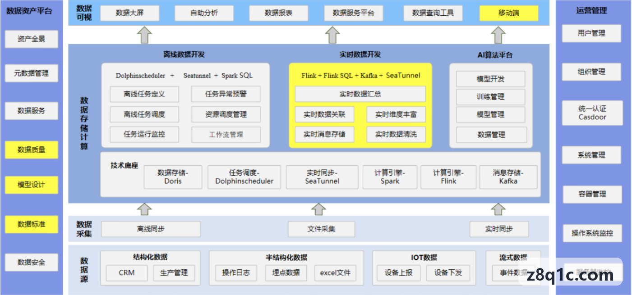Open 用户管理 under 运营管理

pos(591,33)
